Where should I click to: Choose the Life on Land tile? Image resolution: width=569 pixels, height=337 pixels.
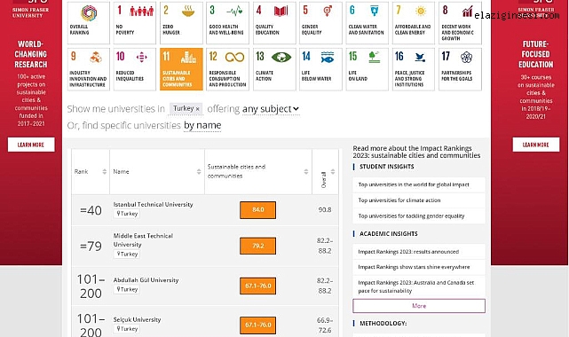[367, 69]
